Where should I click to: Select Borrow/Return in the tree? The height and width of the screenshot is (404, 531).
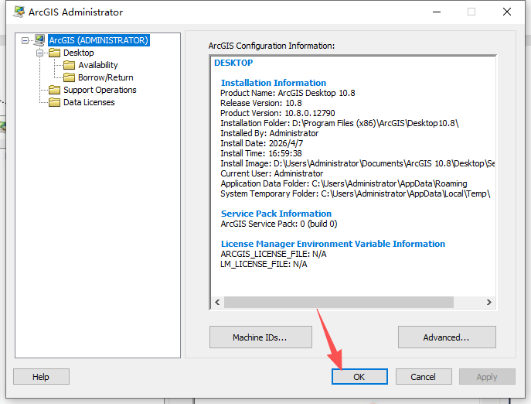(105, 77)
